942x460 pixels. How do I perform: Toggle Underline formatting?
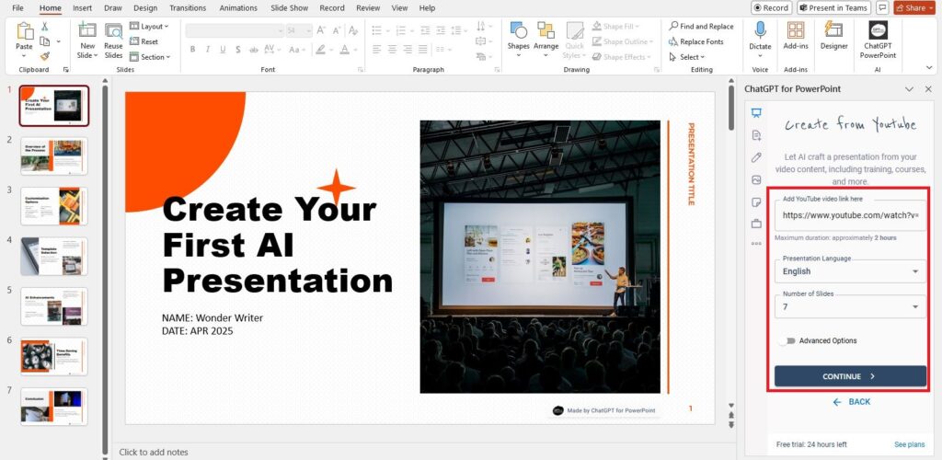[x=223, y=50]
